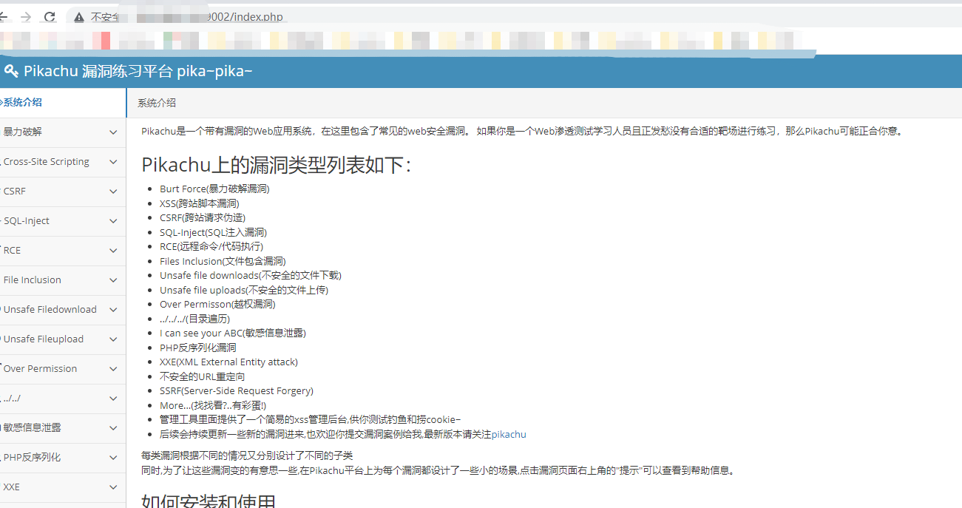This screenshot has height=508, width=962.
Task: Open the XXE sidebar menu
Action: (x=63, y=487)
